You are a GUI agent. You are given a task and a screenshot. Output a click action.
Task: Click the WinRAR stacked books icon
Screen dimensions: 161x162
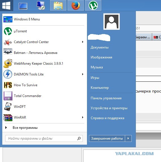(8, 117)
